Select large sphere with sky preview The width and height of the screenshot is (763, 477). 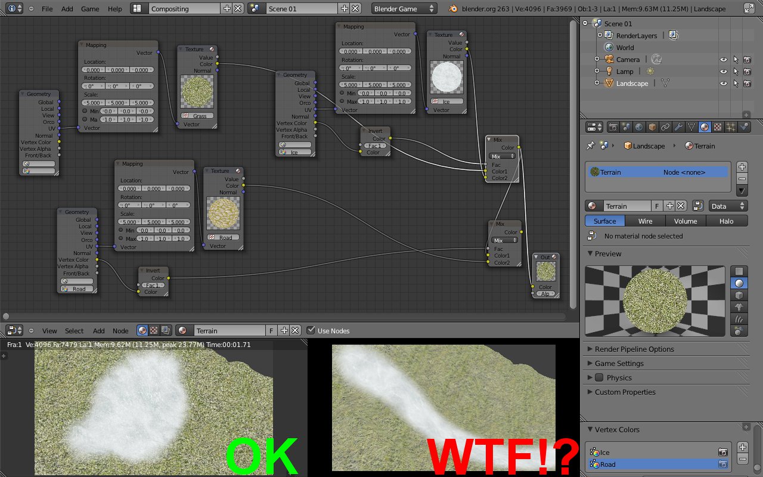click(739, 331)
